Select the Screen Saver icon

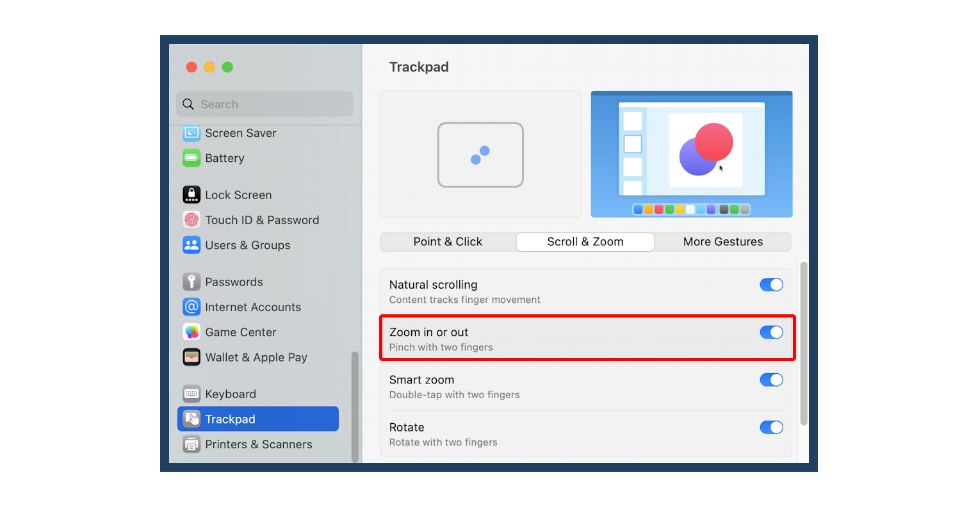pos(192,133)
